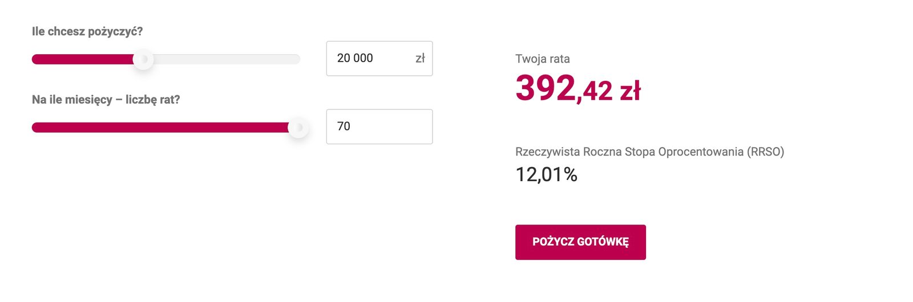
Task: Click the far left end of amount slider
Action: click(x=35, y=59)
